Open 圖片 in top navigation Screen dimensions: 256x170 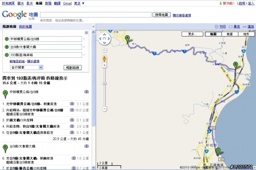(21, 4)
